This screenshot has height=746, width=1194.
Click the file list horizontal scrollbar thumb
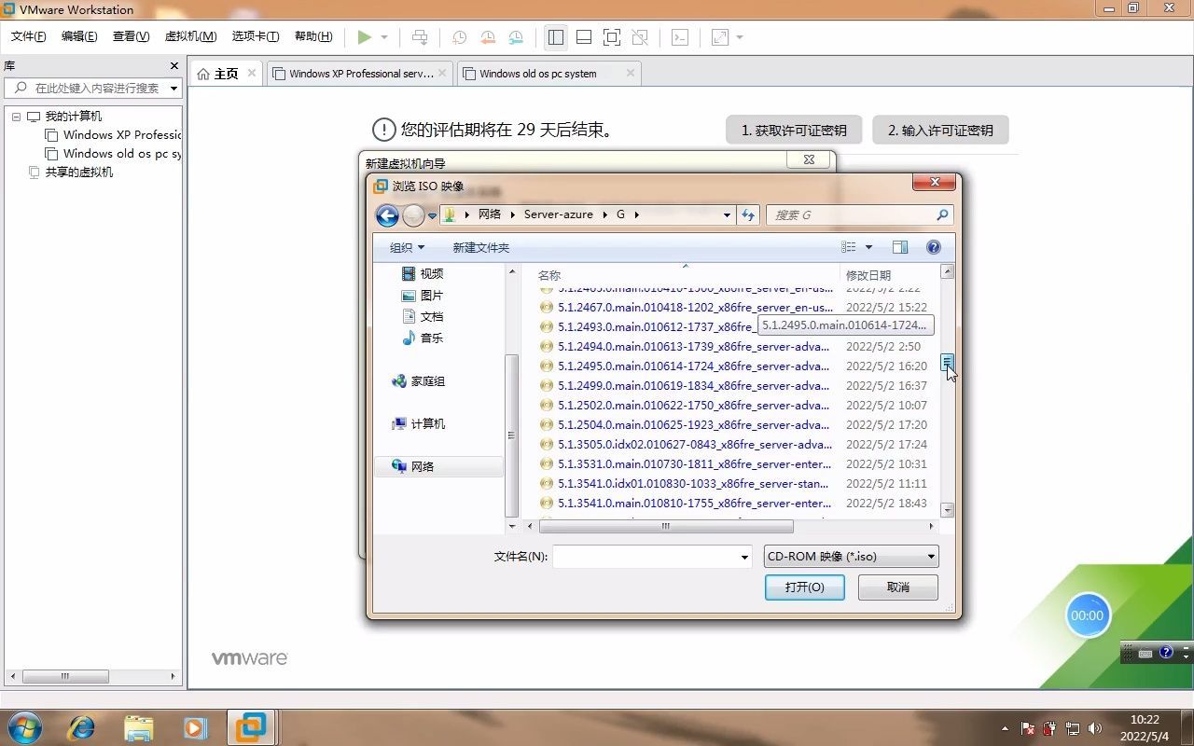666,526
